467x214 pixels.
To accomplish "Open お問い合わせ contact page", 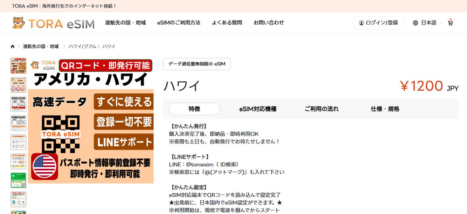I will pos(269,23).
